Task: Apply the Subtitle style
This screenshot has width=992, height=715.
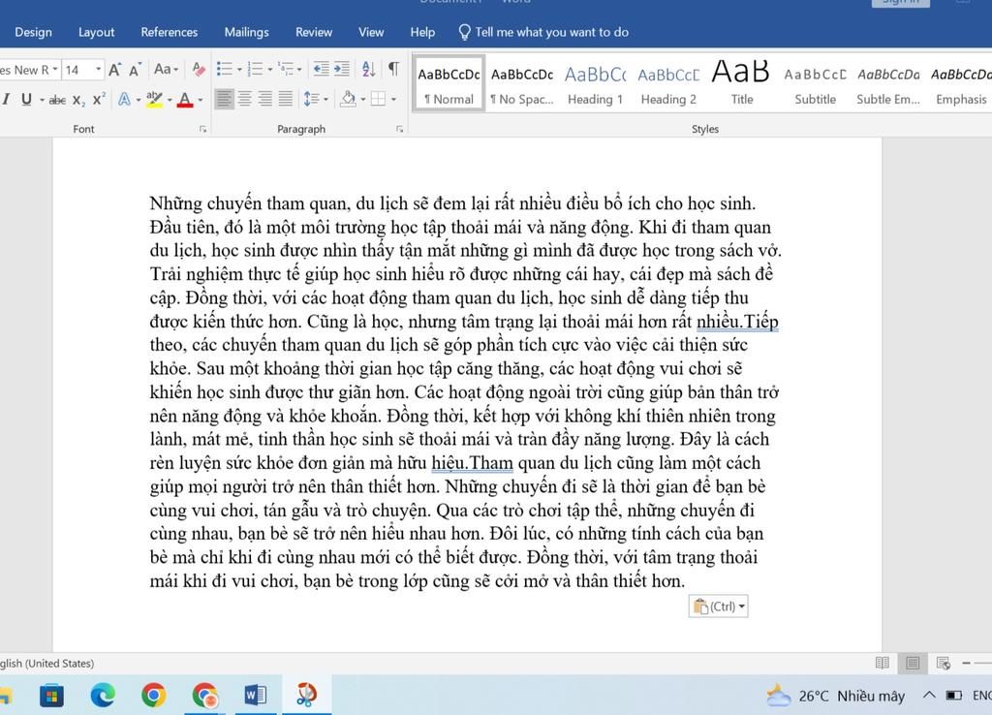Action: (x=815, y=84)
